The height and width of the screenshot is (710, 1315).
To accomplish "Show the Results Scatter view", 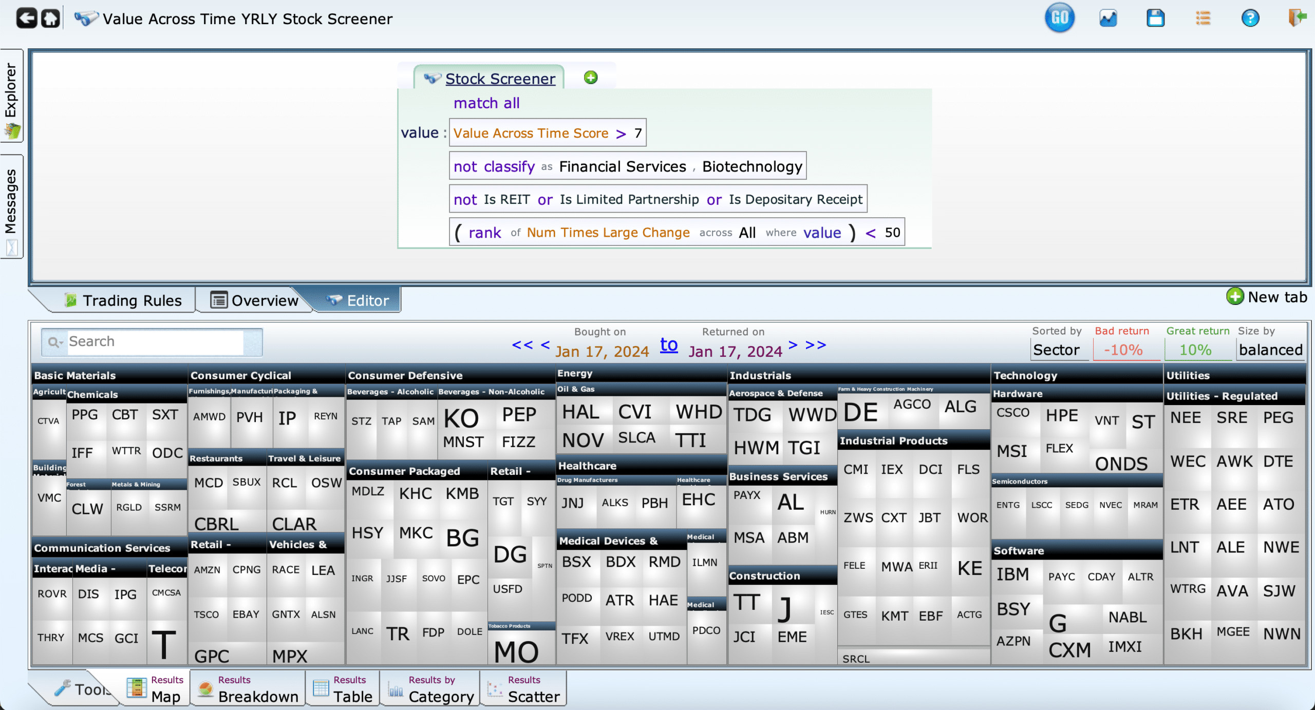I will pyautogui.click(x=523, y=688).
